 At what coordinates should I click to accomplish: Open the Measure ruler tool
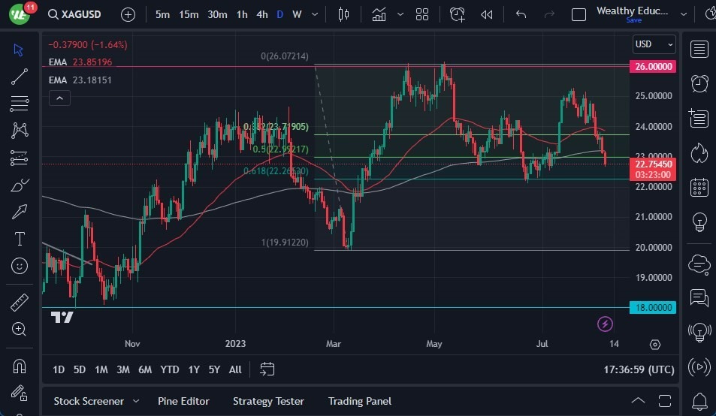tap(20, 303)
